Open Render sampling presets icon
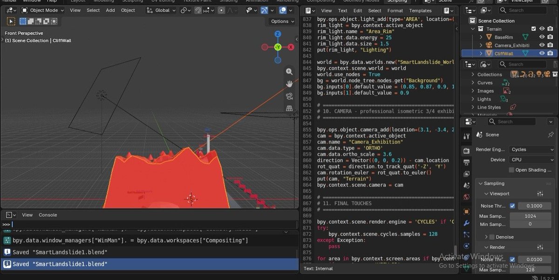559x280 pixels. [x=540, y=247]
